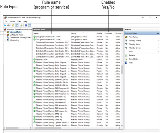Sort by the Enabled column header
The image size is (160, 133).
click(x=109, y=33)
